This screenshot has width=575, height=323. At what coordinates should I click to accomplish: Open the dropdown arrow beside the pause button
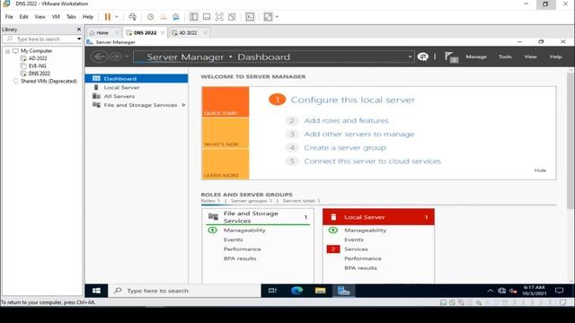117,17
